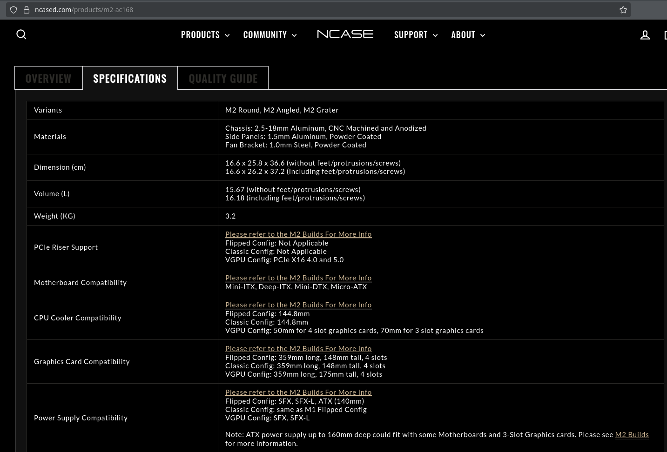Click 'M2 Round, M2 Angled, M2 Grater' text
The height and width of the screenshot is (452, 667).
(282, 110)
